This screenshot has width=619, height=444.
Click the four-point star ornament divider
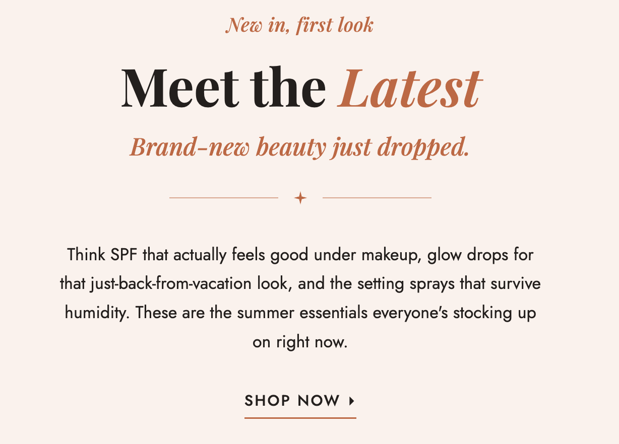300,198
